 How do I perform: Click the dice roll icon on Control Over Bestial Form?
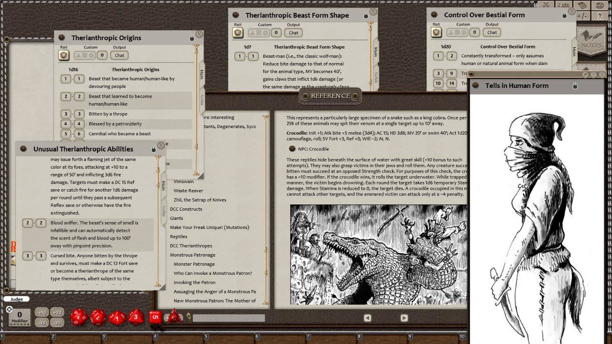(436, 32)
